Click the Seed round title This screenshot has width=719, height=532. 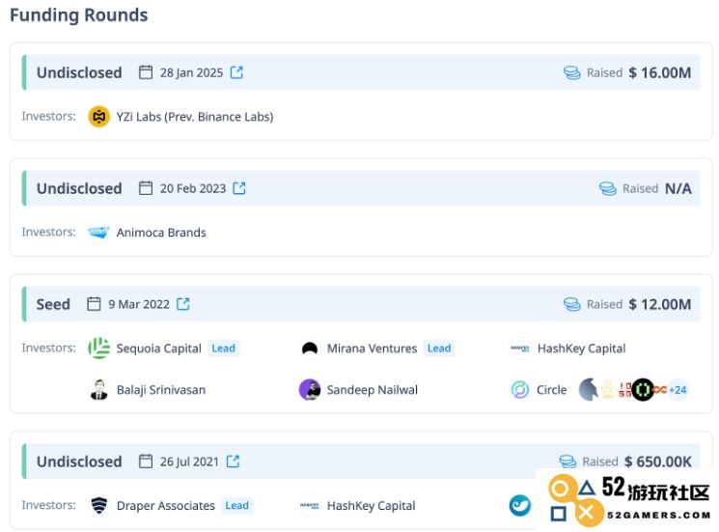[53, 304]
